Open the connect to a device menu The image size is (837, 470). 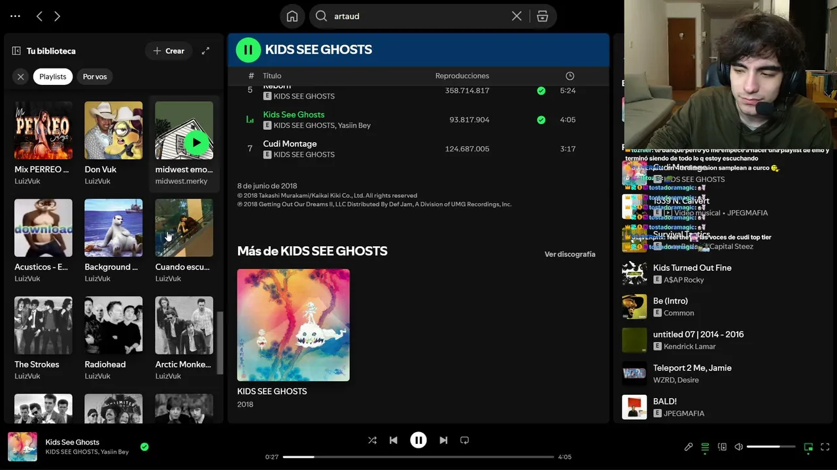point(722,447)
